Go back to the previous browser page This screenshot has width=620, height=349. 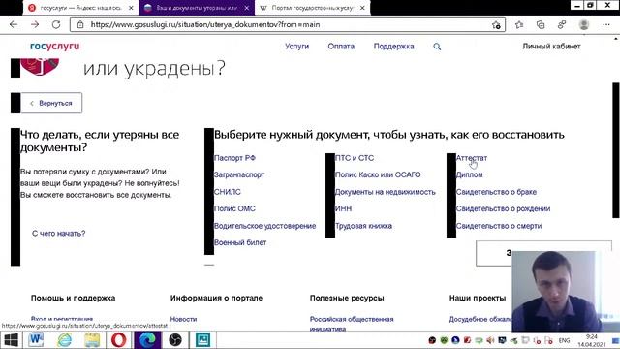click(14, 24)
